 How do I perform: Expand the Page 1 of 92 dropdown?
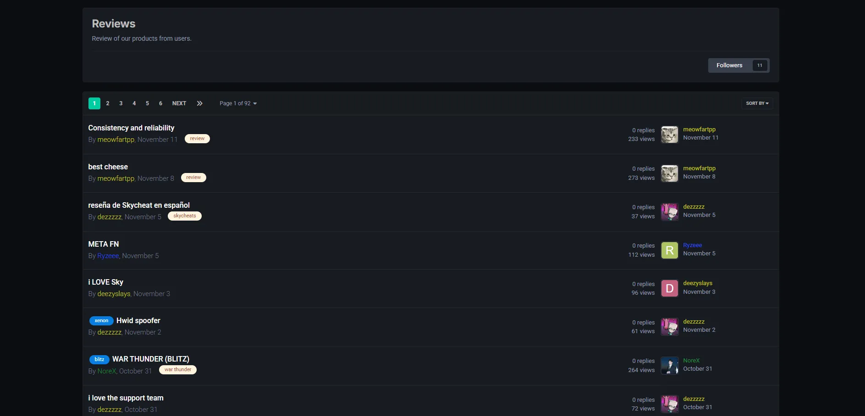point(238,103)
